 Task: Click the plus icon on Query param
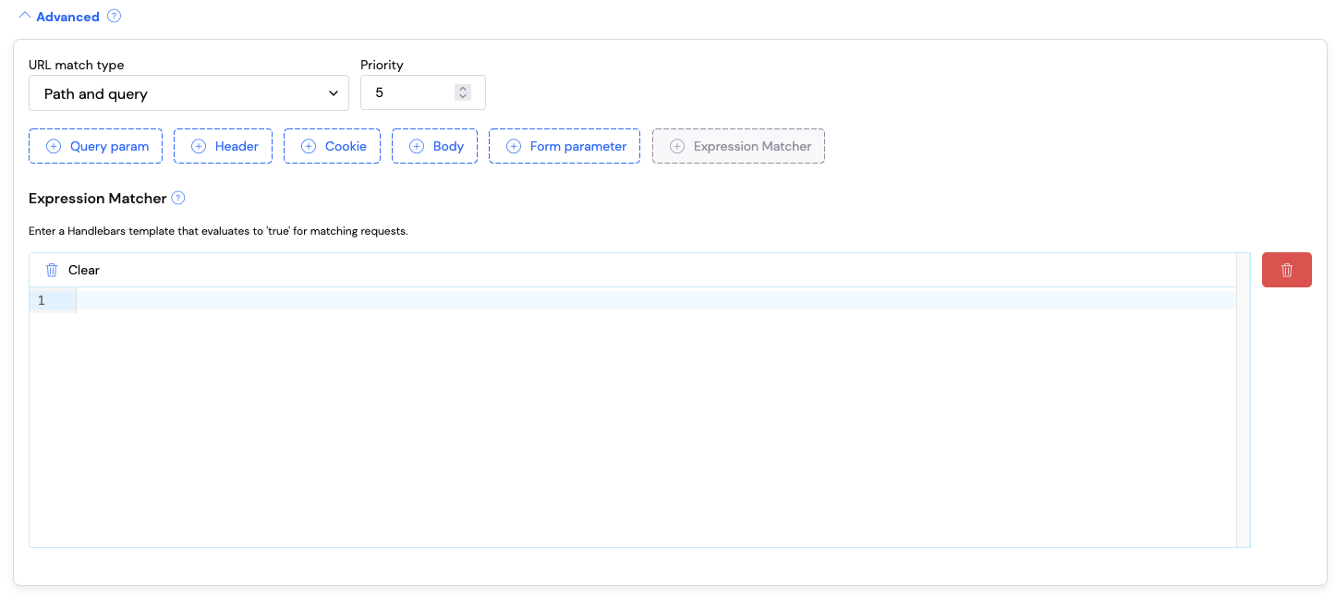pyautogui.click(x=54, y=145)
